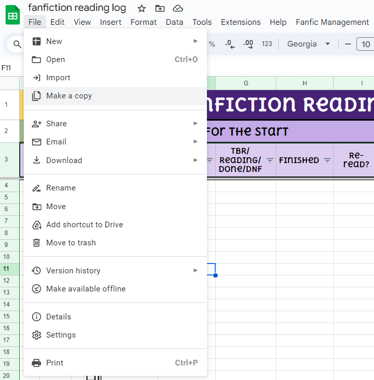Expand the Version history submenu

tap(115, 270)
